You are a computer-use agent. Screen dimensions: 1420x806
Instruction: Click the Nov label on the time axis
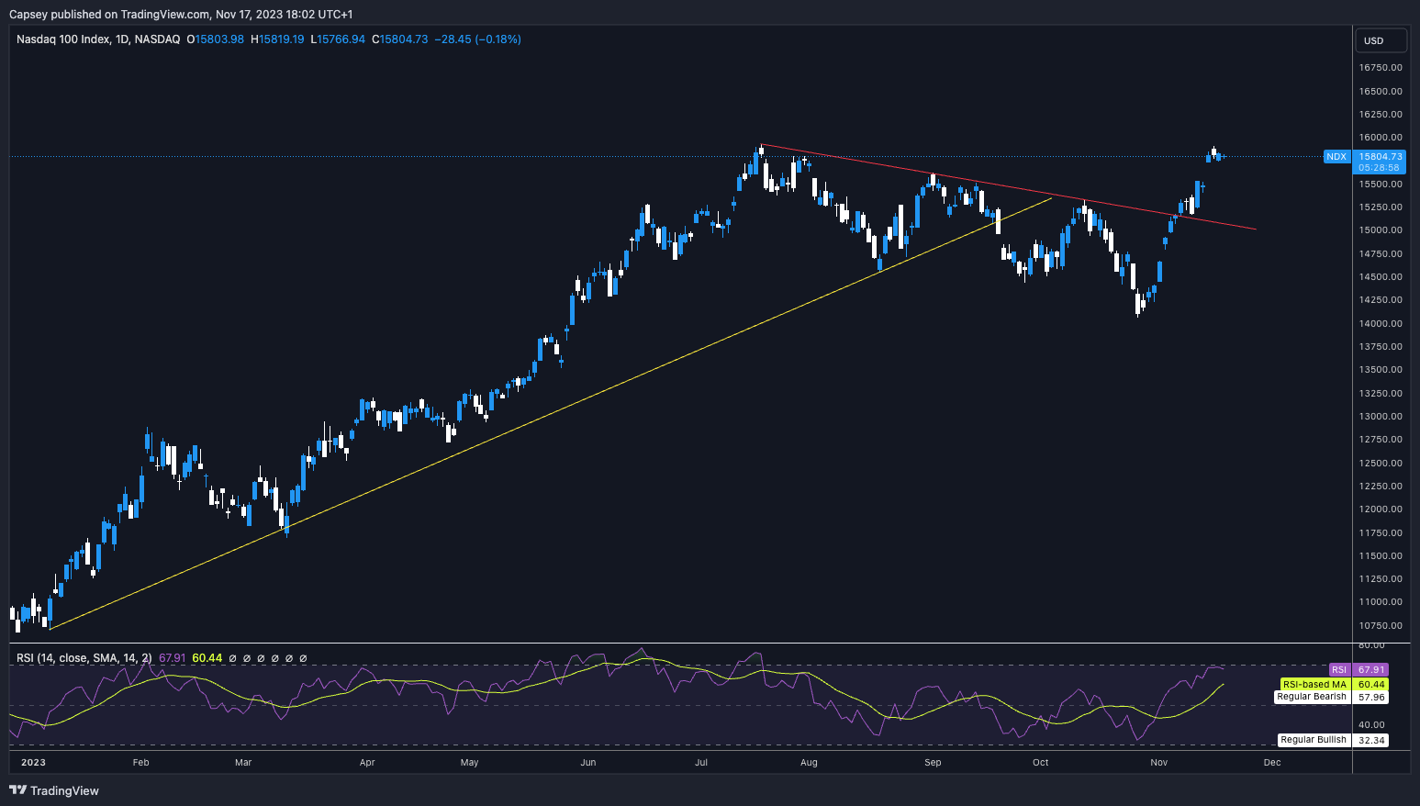pos(1159,762)
